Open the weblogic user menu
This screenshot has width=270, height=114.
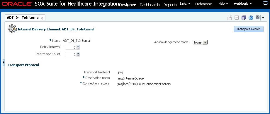click(243, 4)
